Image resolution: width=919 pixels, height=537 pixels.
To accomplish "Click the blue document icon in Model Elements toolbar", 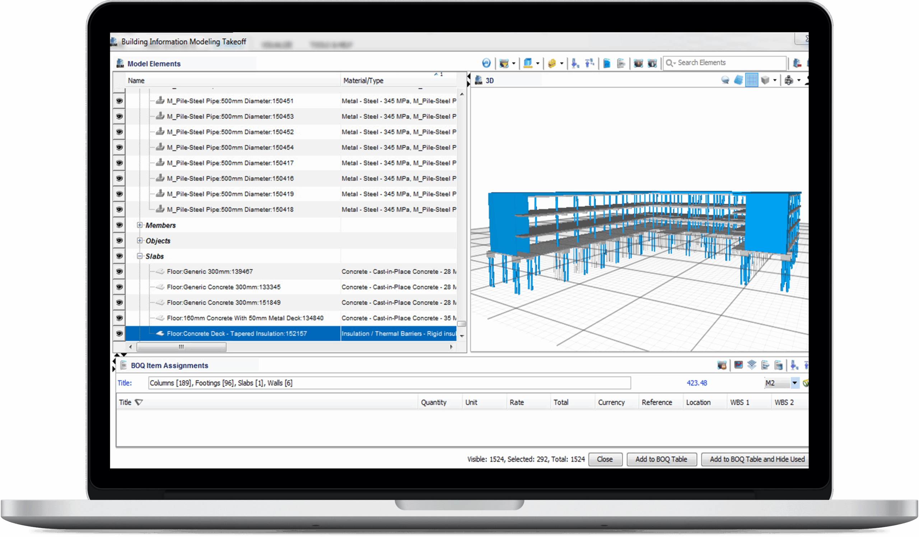I will (x=607, y=63).
